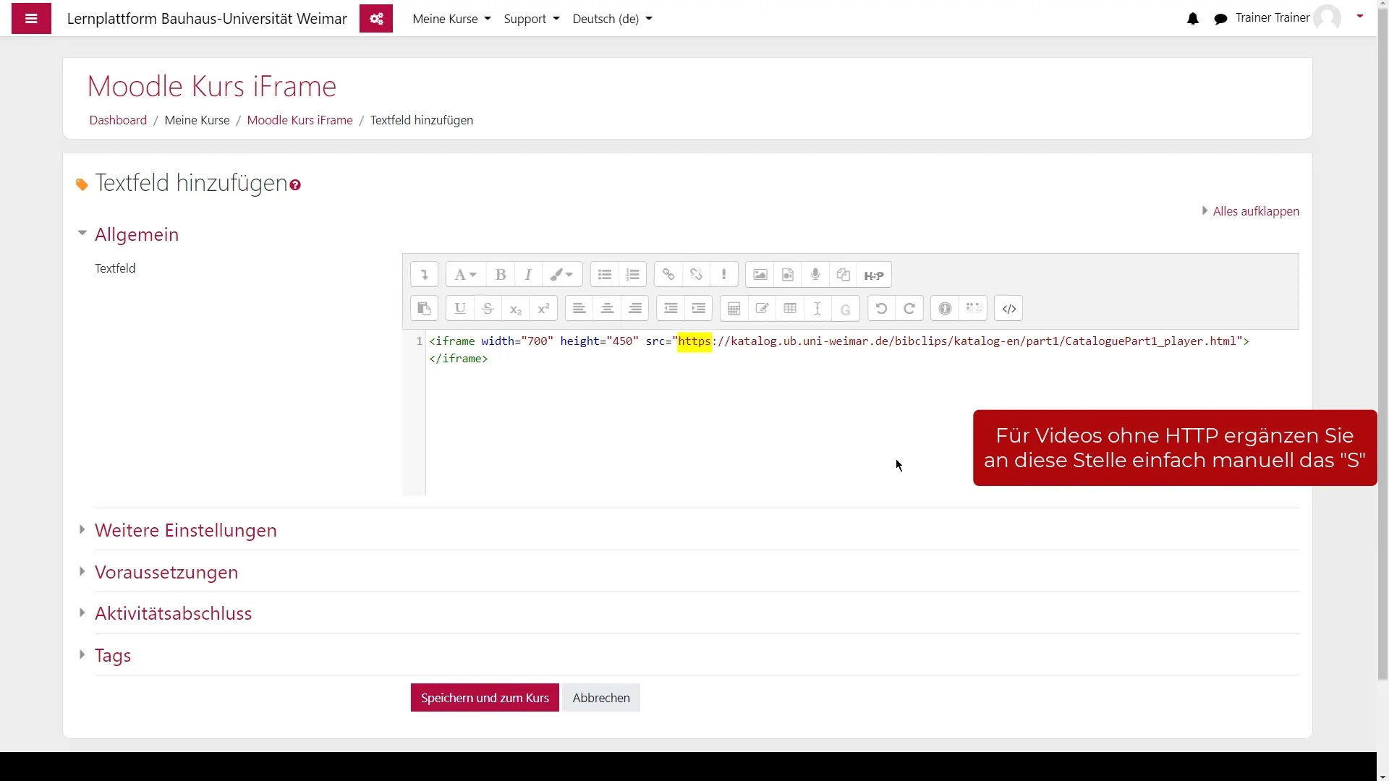Toggle underline formatting
Image resolution: width=1389 pixels, height=781 pixels.
coord(459,309)
